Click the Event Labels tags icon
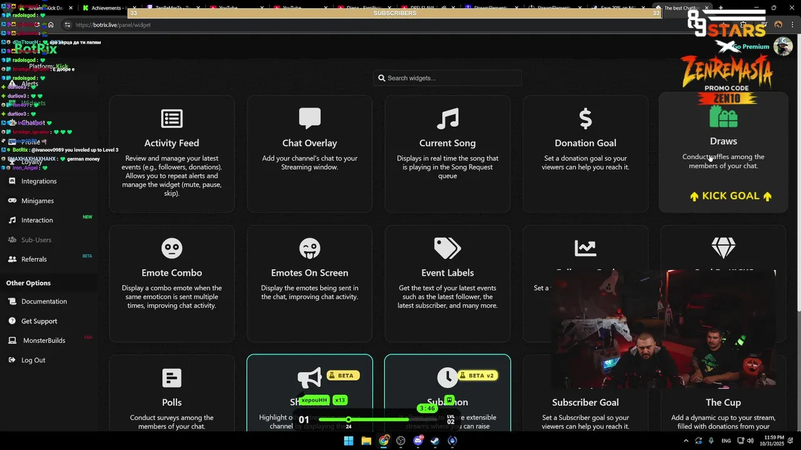Image resolution: width=801 pixels, height=450 pixels. tap(447, 248)
